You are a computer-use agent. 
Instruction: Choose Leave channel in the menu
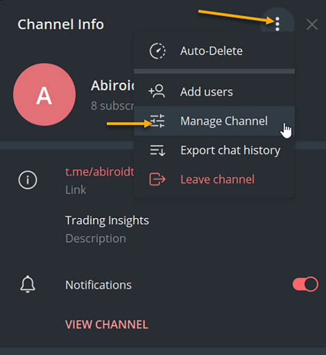pyautogui.click(x=217, y=179)
